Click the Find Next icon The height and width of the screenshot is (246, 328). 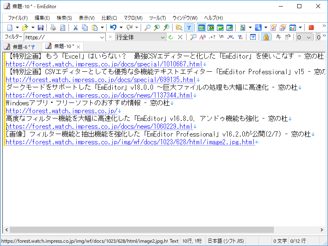tap(166, 27)
